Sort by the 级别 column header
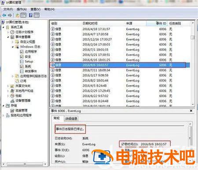 point(54,23)
